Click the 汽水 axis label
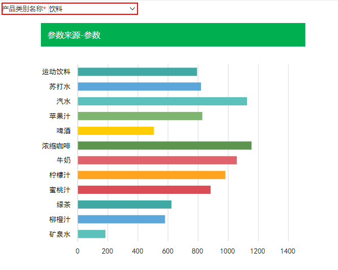The height and width of the screenshot is (270, 338). (63, 101)
